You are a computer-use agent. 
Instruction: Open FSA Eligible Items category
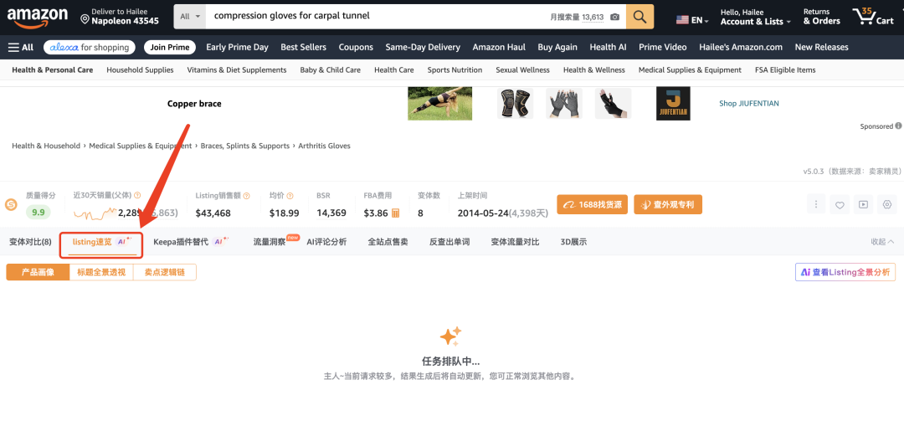click(x=785, y=69)
